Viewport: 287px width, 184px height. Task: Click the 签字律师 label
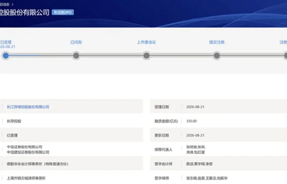(x=161, y=178)
